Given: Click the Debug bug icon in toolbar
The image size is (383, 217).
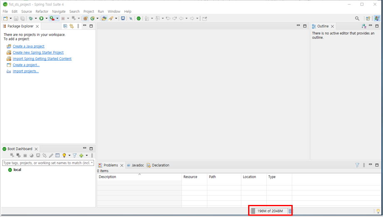Looking at the screenshot, I should click(x=31, y=18).
